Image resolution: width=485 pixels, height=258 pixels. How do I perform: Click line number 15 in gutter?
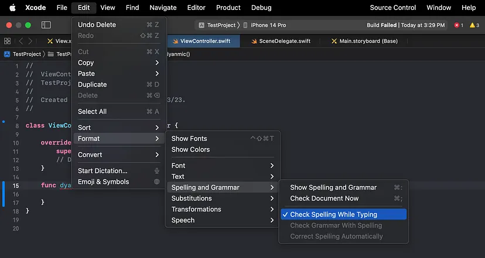click(16, 185)
